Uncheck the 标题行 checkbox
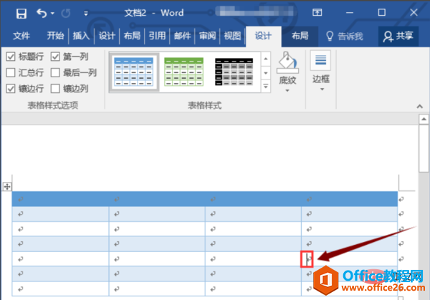The width and height of the screenshot is (430, 300). click(x=11, y=57)
